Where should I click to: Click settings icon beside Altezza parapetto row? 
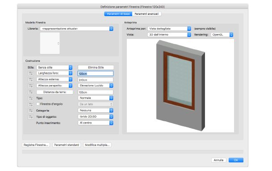click(x=31, y=85)
